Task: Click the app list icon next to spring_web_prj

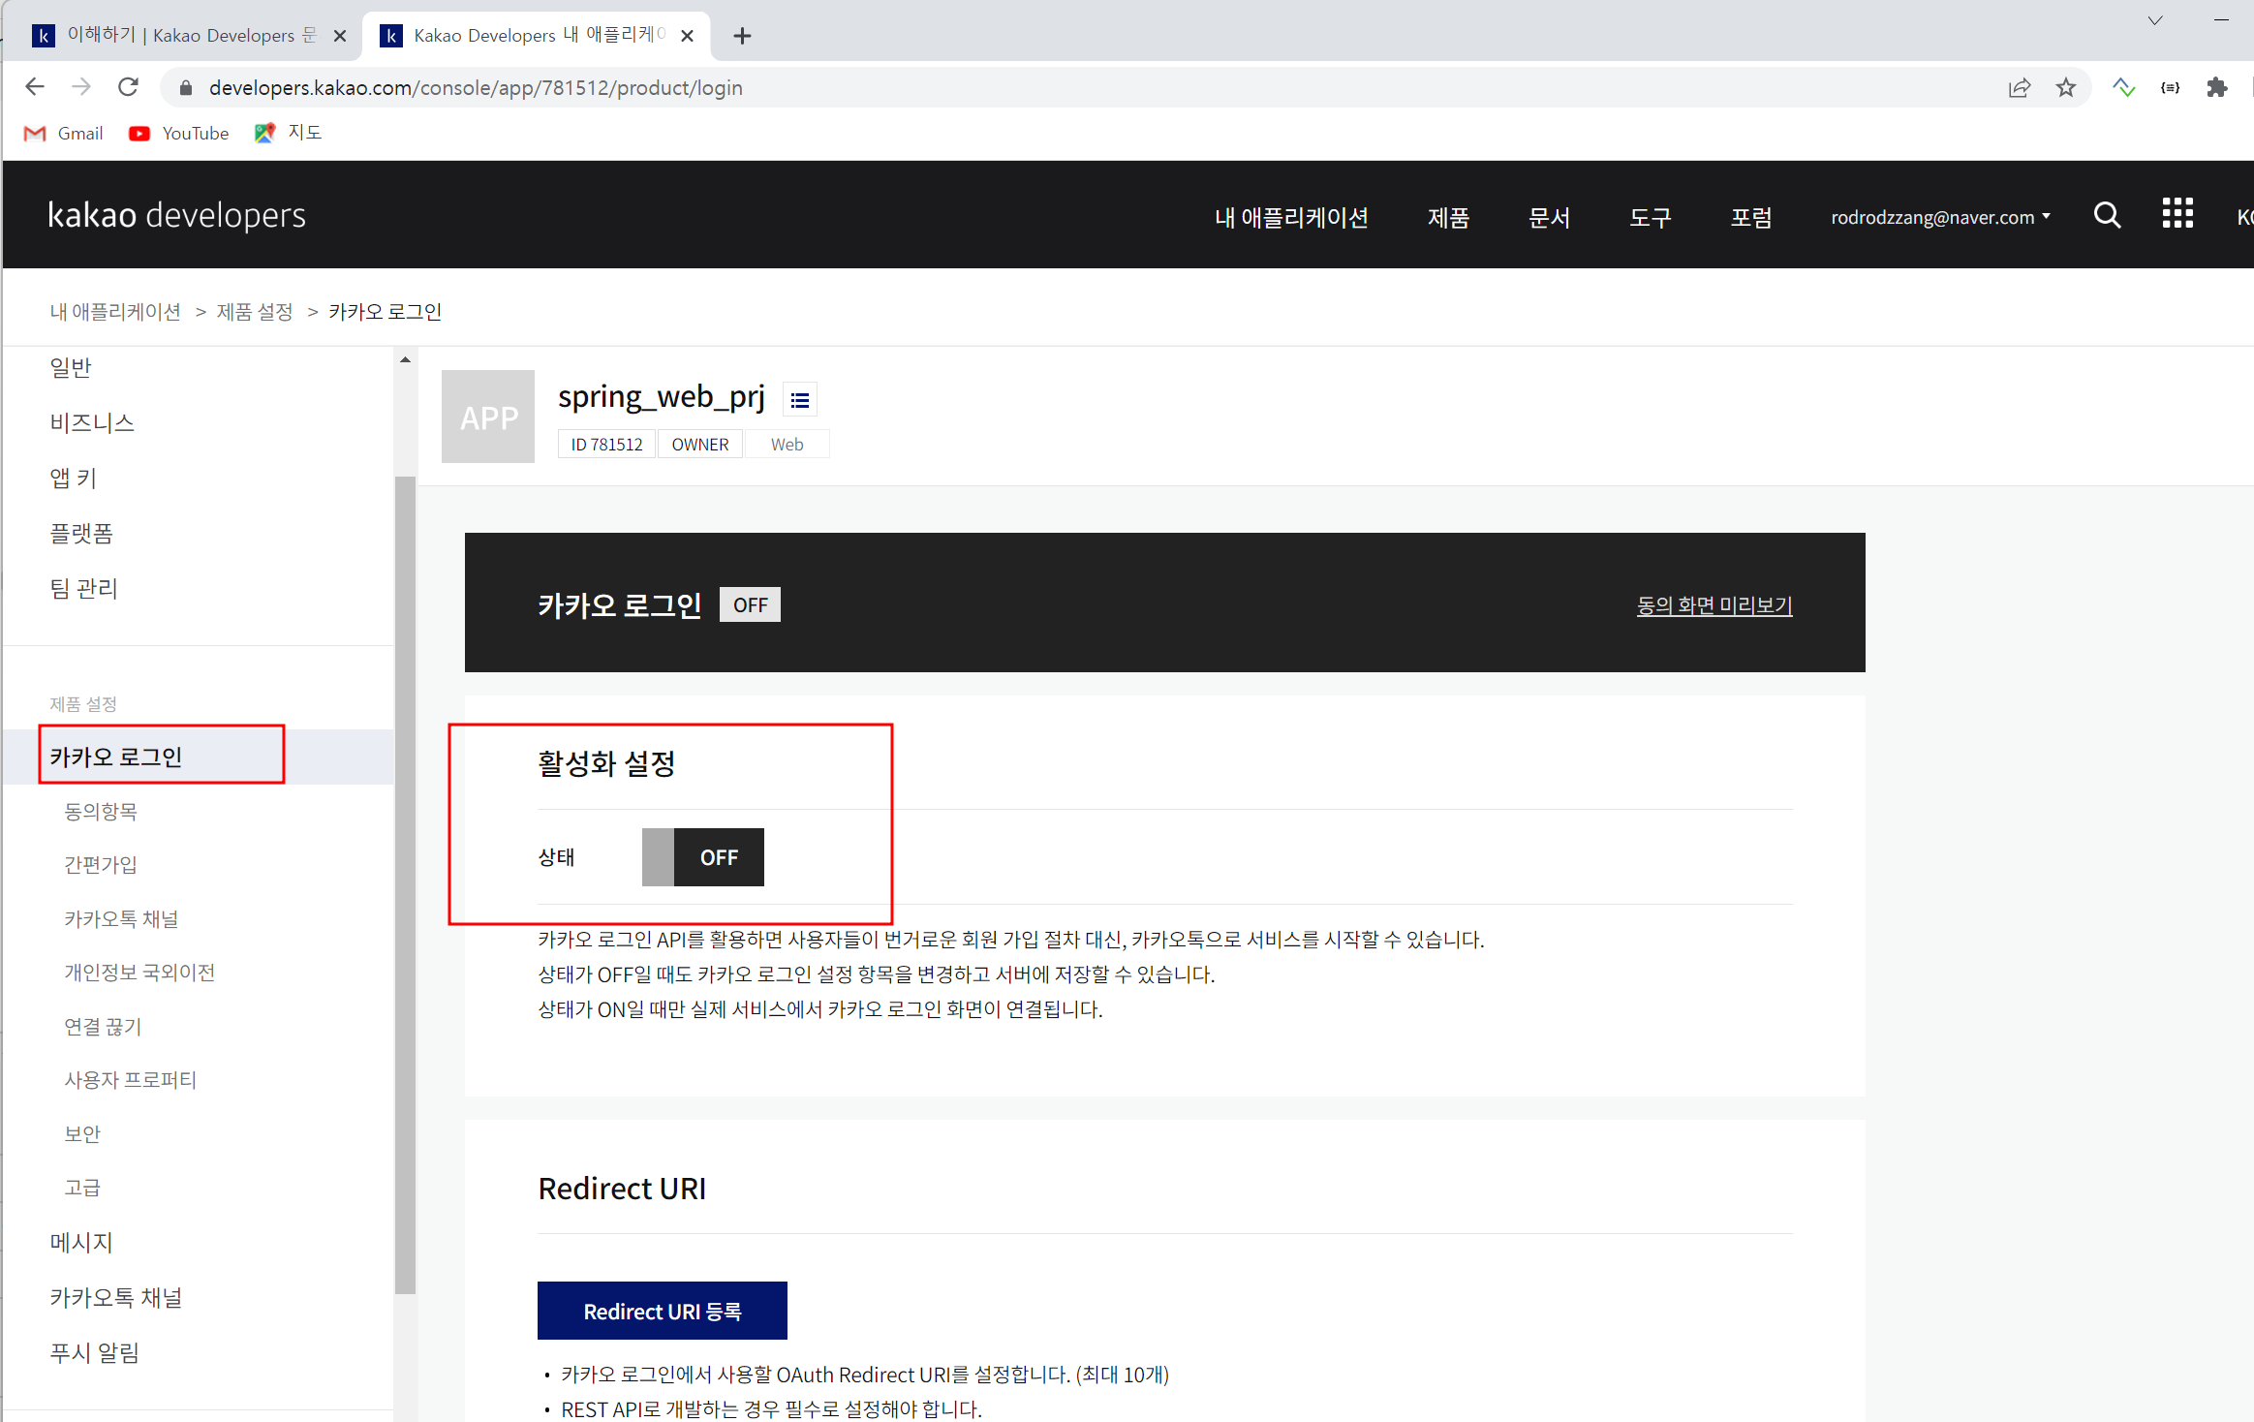Action: click(799, 400)
